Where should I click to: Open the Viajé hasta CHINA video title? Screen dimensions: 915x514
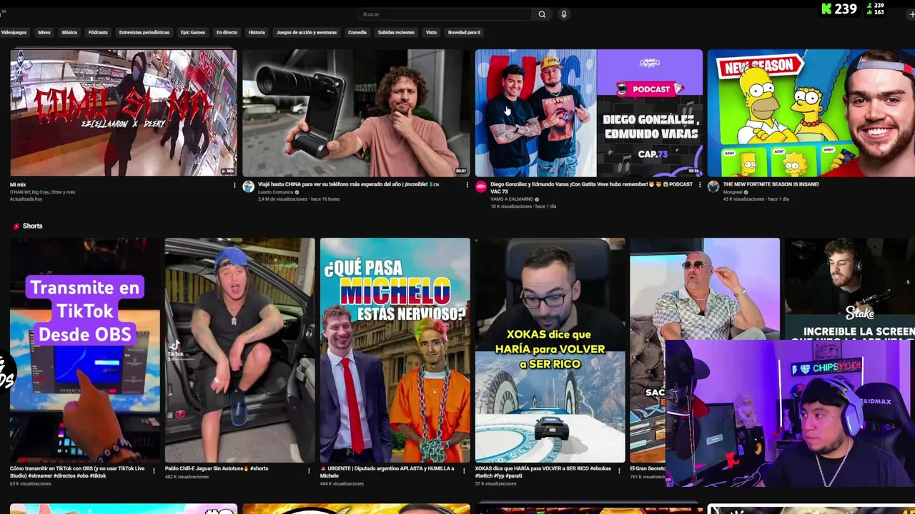[x=348, y=184]
